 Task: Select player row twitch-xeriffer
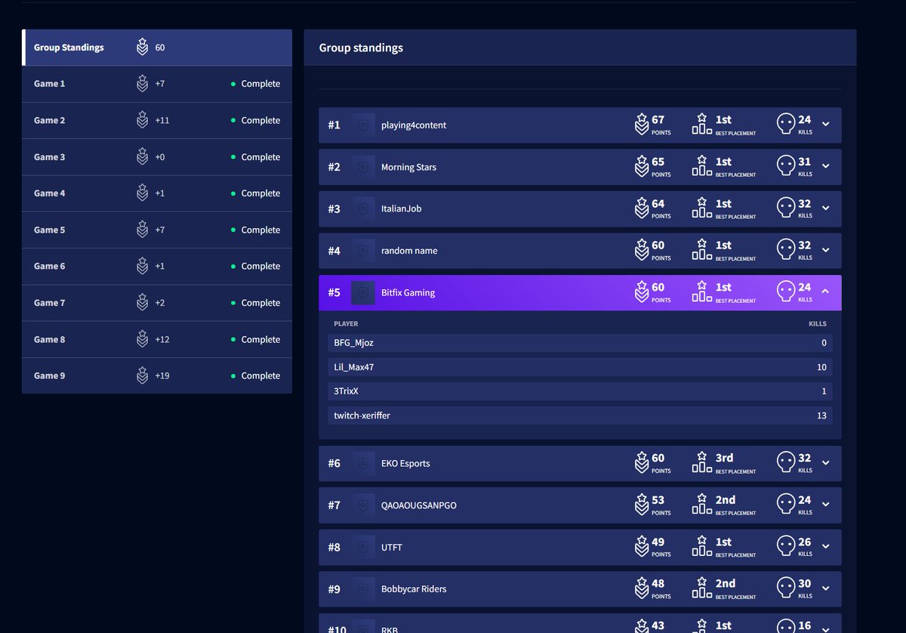[x=580, y=415]
